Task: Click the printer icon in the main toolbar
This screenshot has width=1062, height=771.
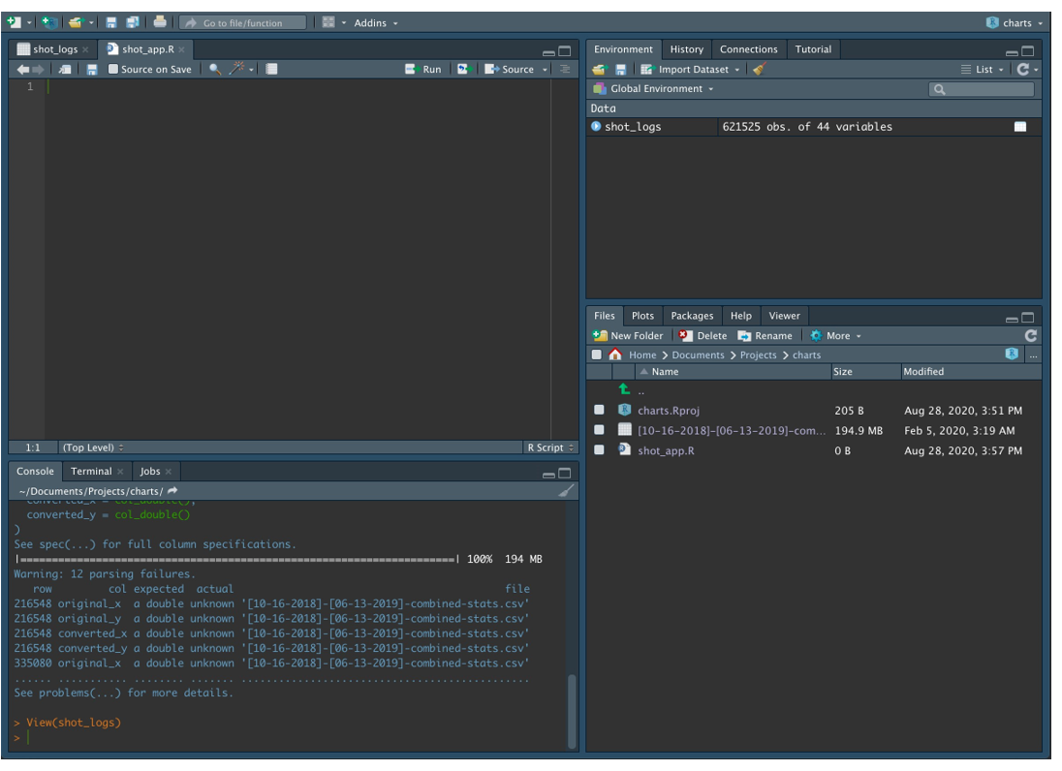Action: [160, 22]
